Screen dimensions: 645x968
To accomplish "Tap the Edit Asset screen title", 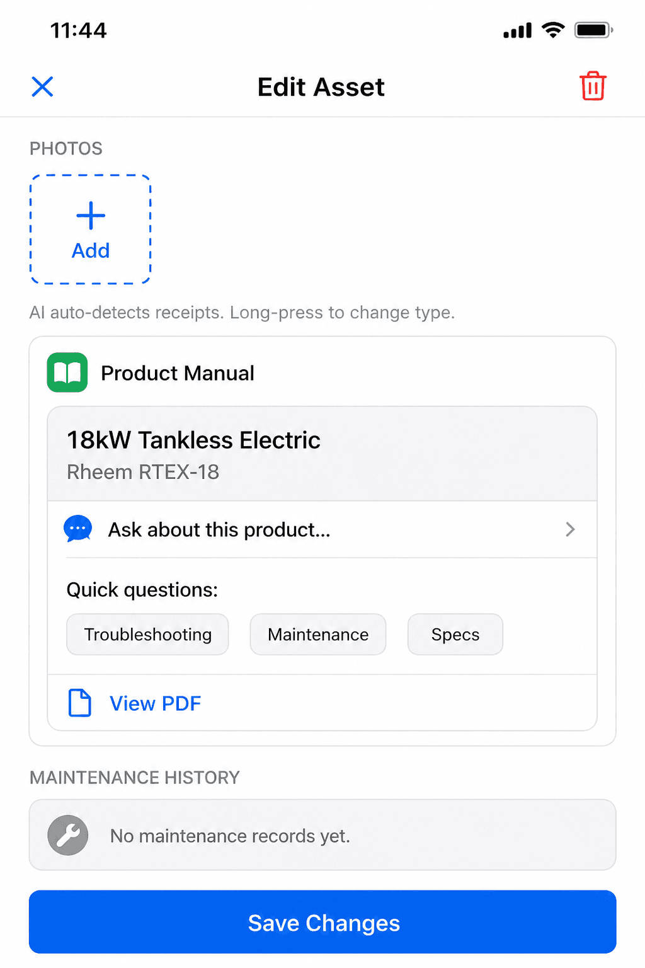I will [x=321, y=87].
